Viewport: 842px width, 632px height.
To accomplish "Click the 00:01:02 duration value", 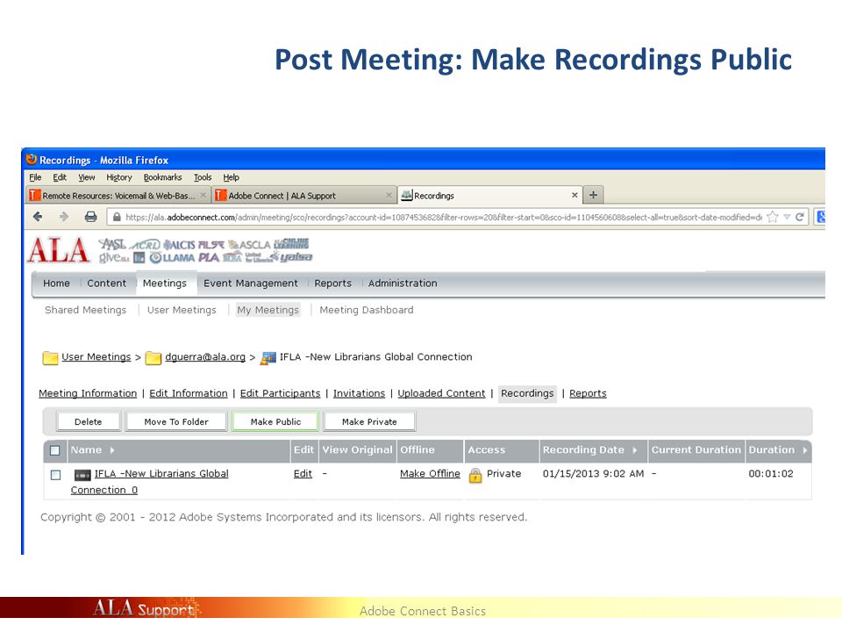I will tap(771, 473).
